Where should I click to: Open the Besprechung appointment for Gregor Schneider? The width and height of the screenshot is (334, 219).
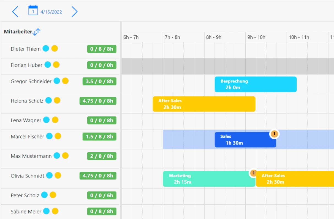[x=256, y=84]
